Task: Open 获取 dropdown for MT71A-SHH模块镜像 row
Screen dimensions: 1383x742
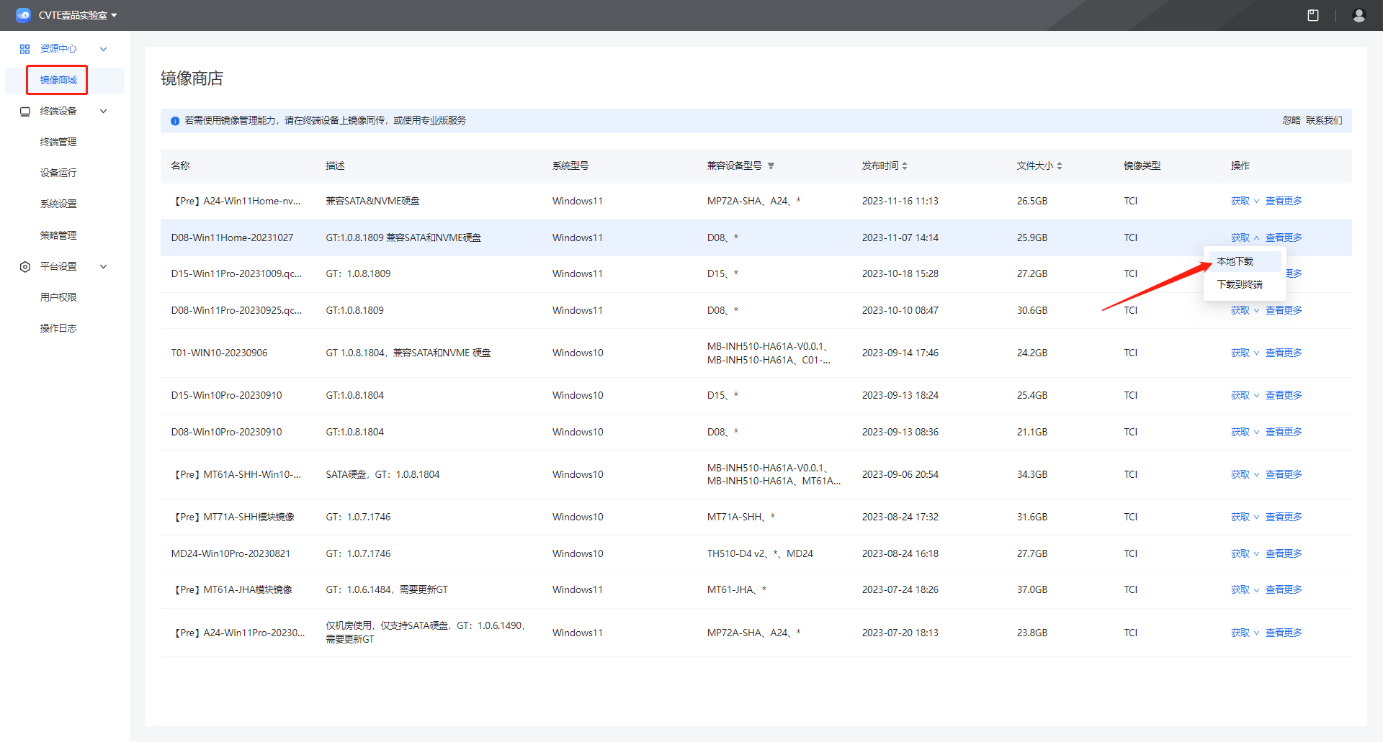Action: tap(1245, 517)
